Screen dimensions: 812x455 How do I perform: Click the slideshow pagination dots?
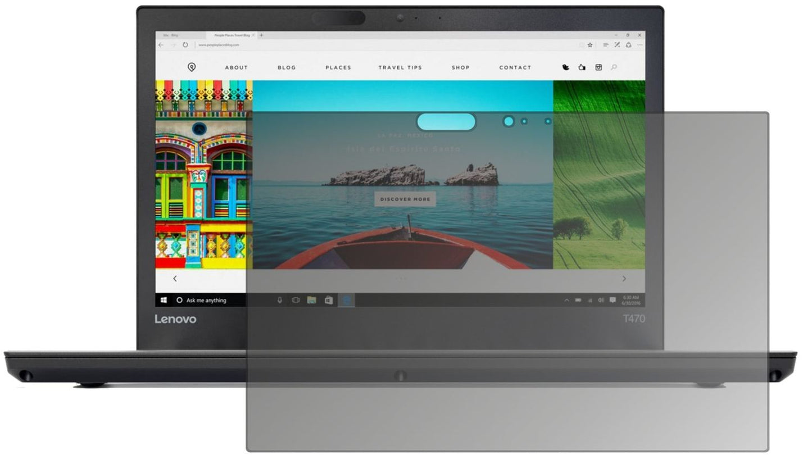[401, 279]
